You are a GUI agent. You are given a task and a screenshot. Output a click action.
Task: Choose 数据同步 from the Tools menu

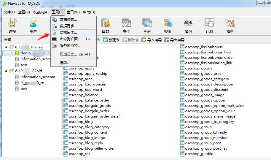74,26
